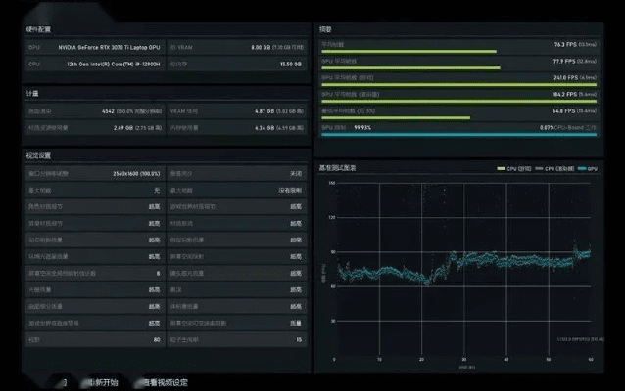The image size is (625, 391).
Task: Click the 76.3 FPS average bar
Action: [x=460, y=46]
